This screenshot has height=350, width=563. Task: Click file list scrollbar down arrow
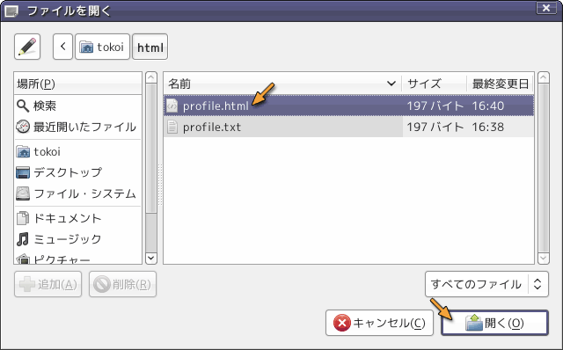tap(544, 258)
